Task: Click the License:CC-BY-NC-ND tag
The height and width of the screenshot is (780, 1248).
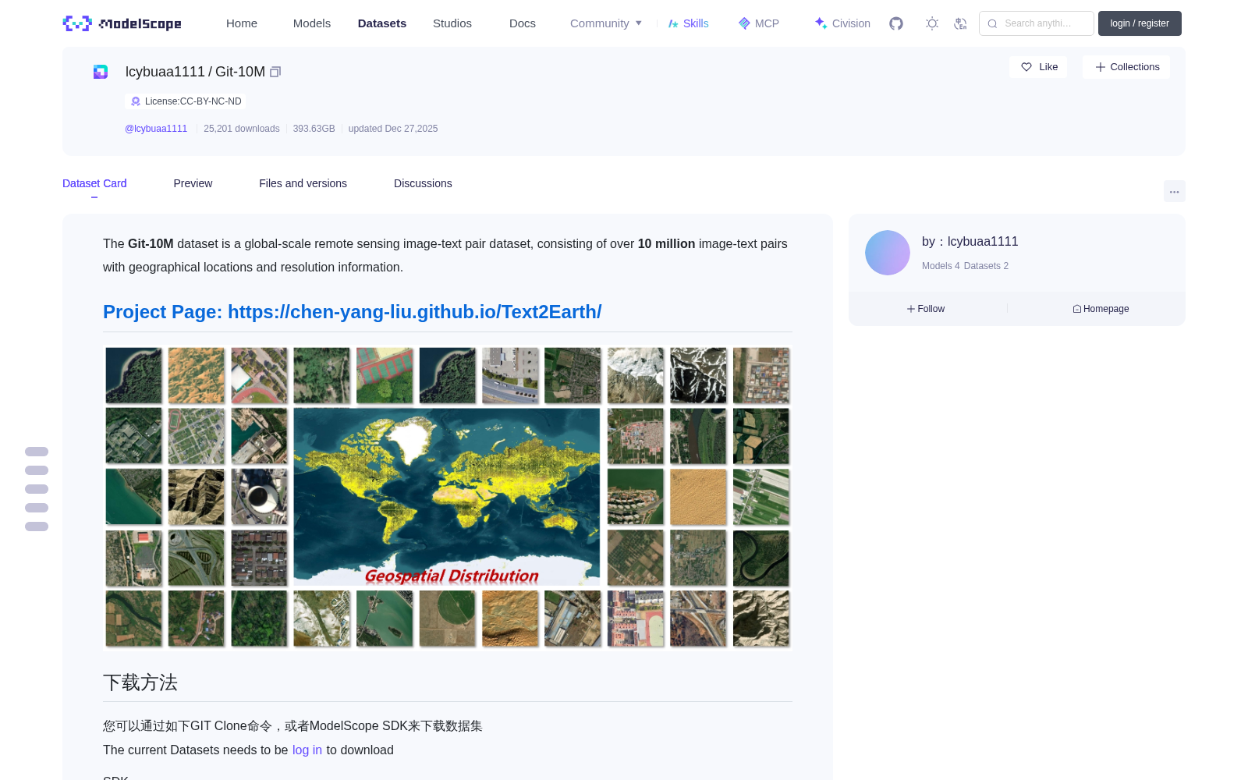Action: point(186,101)
